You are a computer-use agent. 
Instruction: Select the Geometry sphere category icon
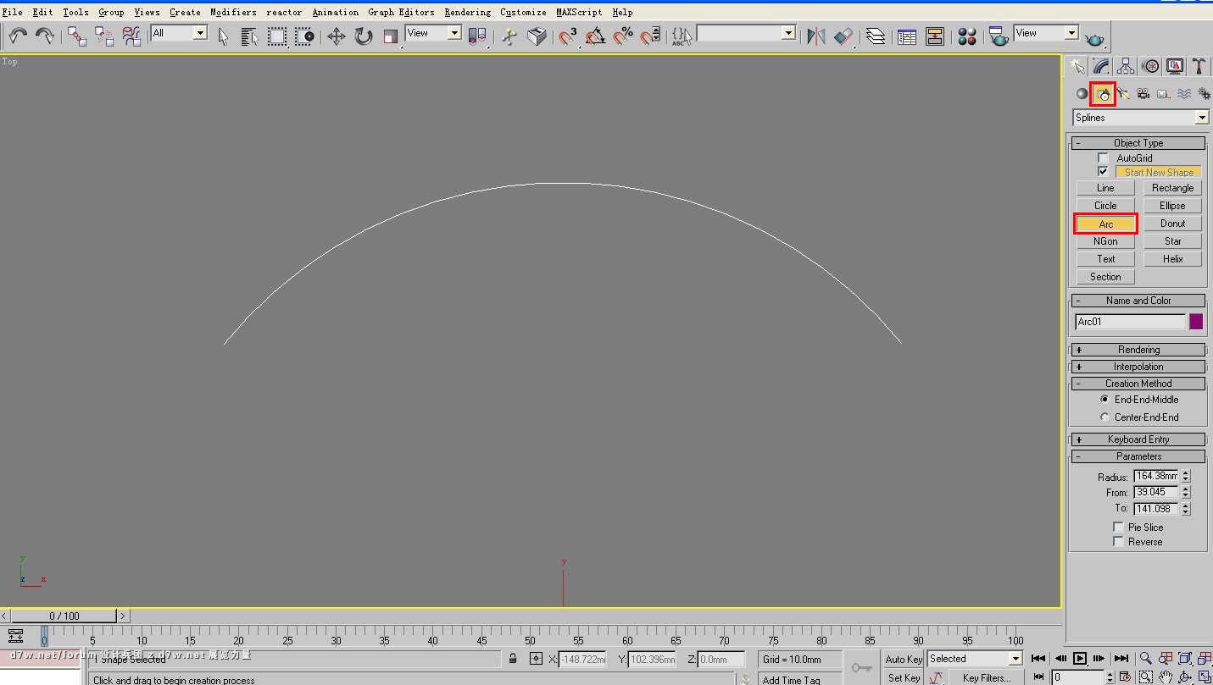click(x=1082, y=94)
